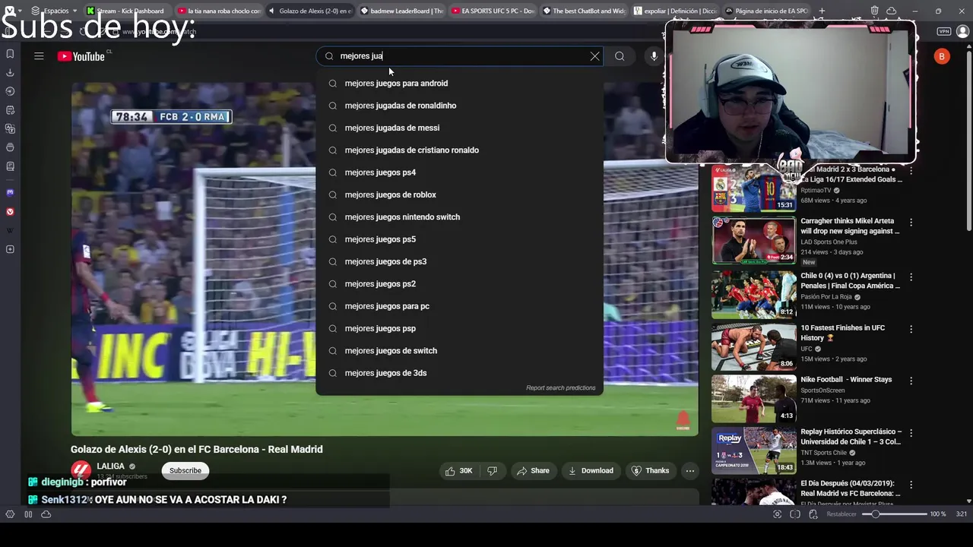Image resolution: width=973 pixels, height=547 pixels.
Task: Open options menu for UFC Fastest Finishes
Action: pyautogui.click(x=911, y=329)
